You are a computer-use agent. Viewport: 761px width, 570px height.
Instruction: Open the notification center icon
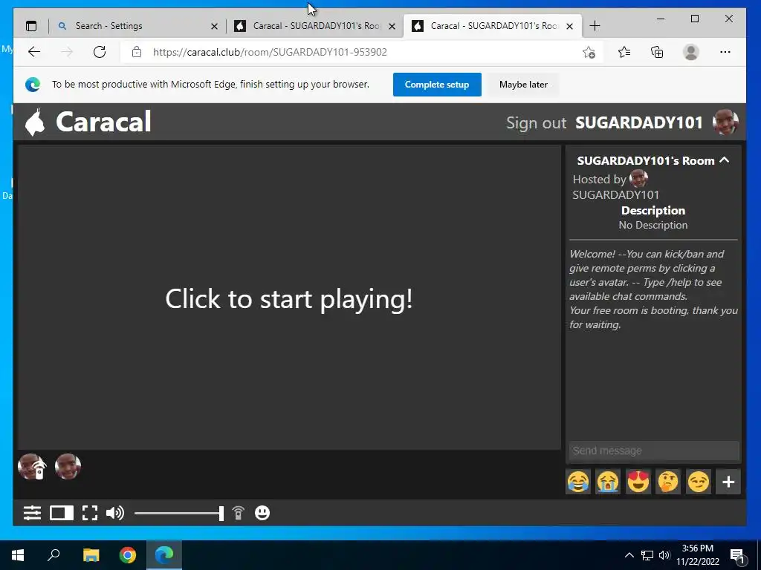[x=737, y=555]
